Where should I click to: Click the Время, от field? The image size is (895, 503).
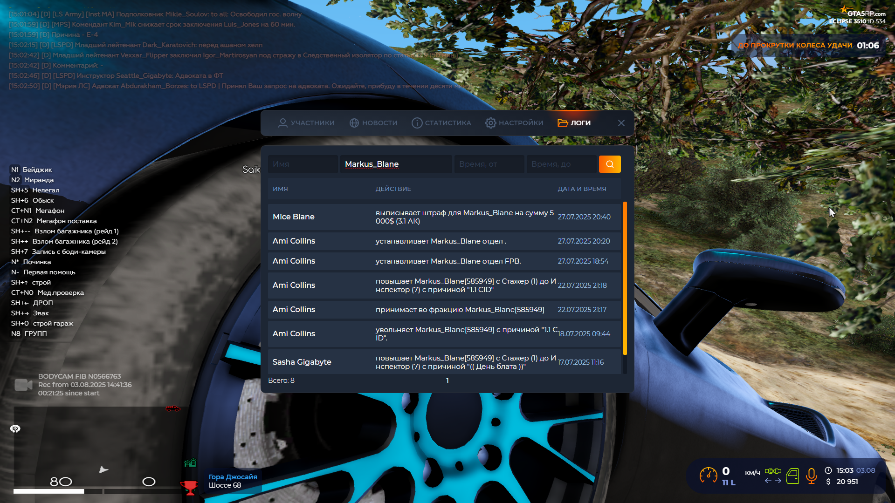[489, 164]
